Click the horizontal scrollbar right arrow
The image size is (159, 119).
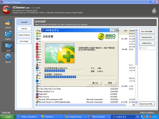134,105
